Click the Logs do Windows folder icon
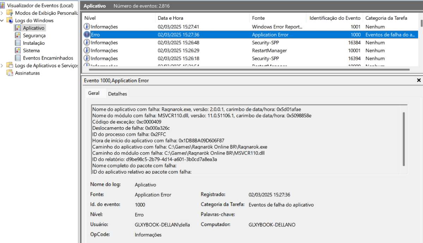Screen dimensions: 423x243 (10, 20)
